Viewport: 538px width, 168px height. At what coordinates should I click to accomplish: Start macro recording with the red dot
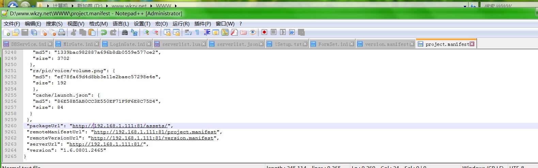[x=264, y=32]
